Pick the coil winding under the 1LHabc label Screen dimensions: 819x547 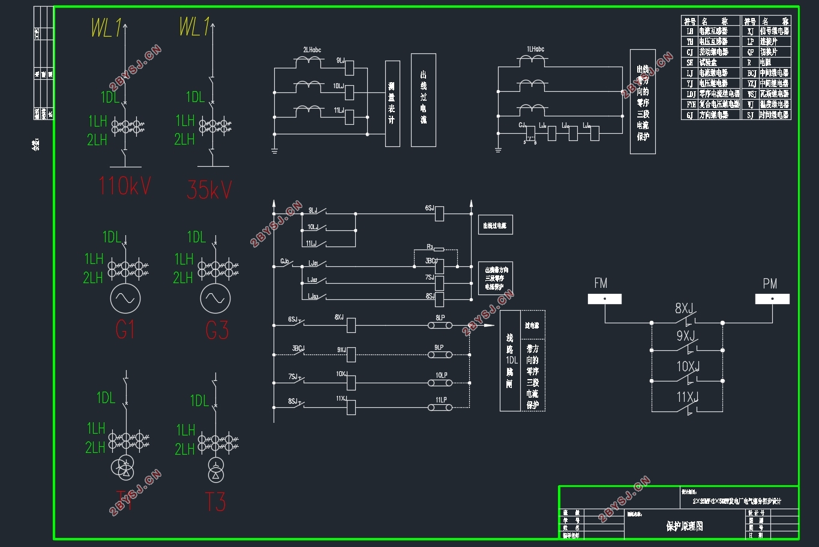click(532, 60)
